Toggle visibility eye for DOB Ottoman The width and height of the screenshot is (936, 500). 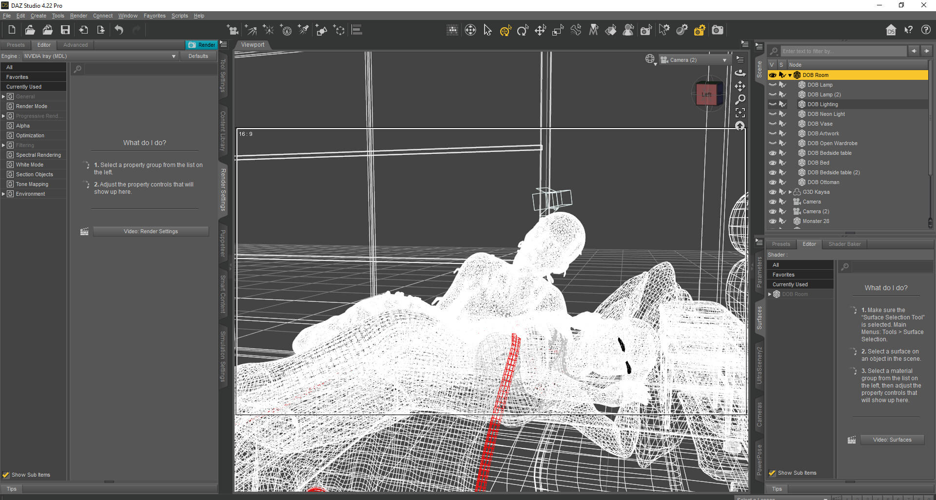(773, 182)
